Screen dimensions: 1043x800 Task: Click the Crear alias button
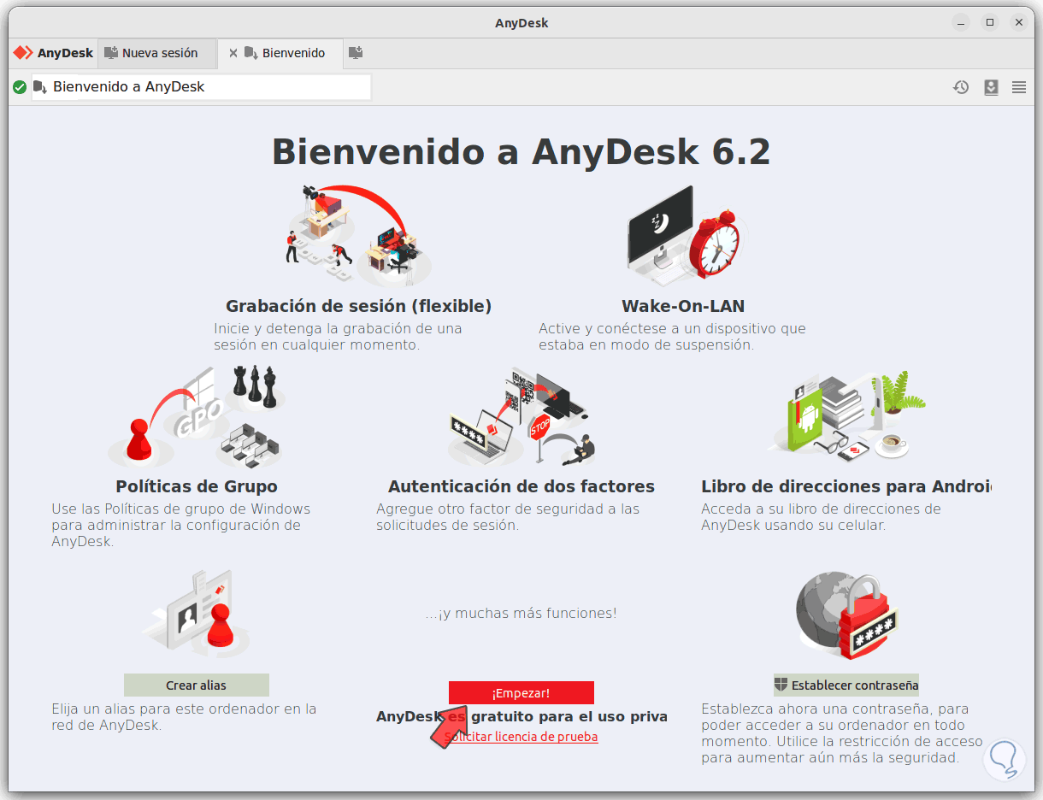(197, 685)
